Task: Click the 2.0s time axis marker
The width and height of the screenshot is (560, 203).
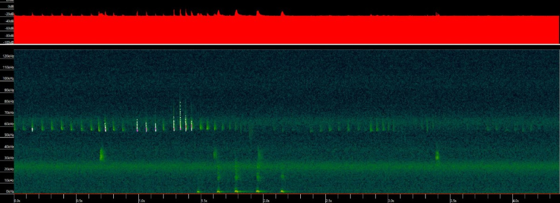Action: click(x=266, y=201)
